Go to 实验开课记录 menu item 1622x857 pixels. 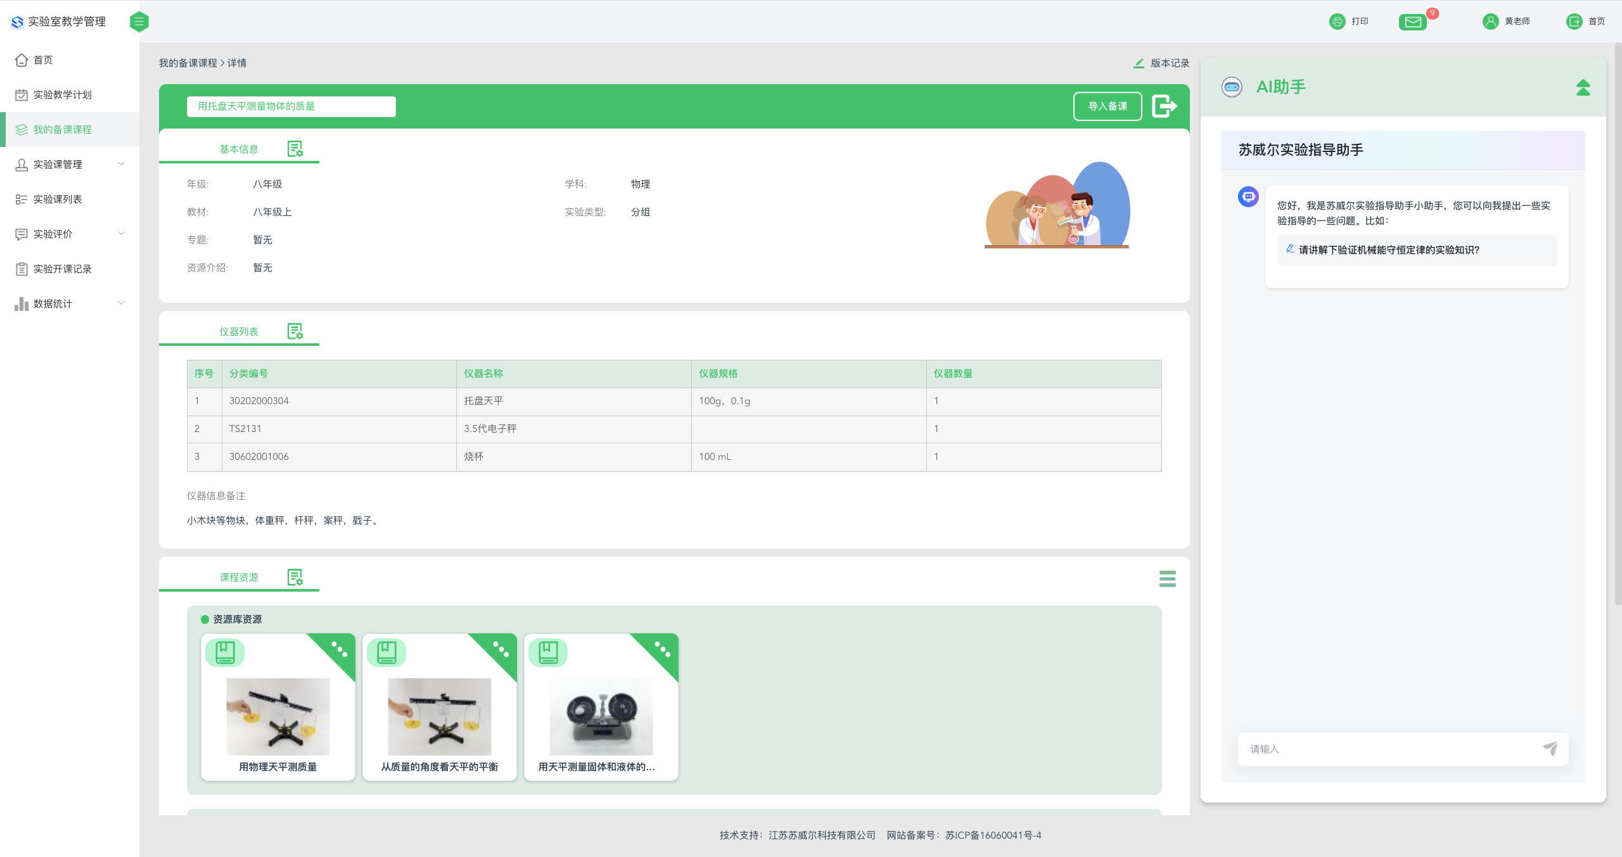click(62, 269)
